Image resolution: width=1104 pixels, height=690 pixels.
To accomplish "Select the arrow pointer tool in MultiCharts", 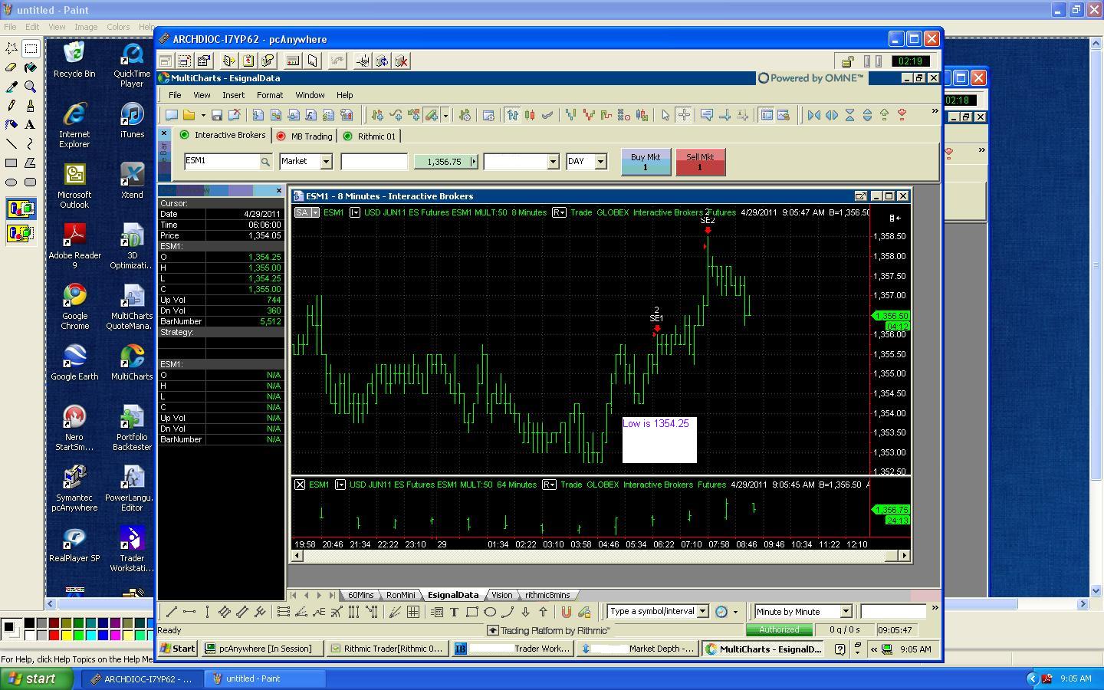I will [665, 115].
